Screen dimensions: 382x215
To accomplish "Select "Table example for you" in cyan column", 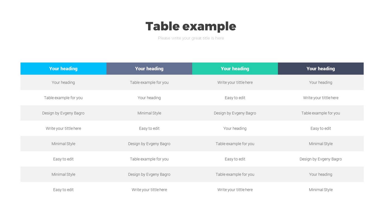I will click(63, 98).
